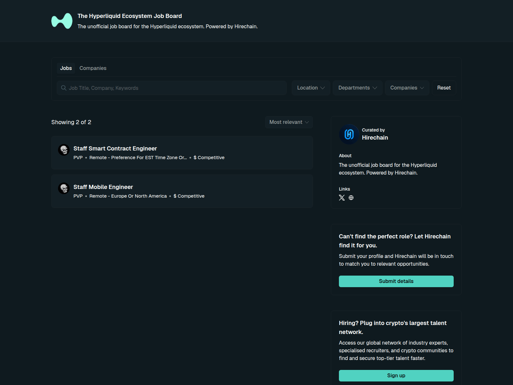Click the Hyperliquid logo in the header
513x385 pixels.
pyautogui.click(x=61, y=21)
